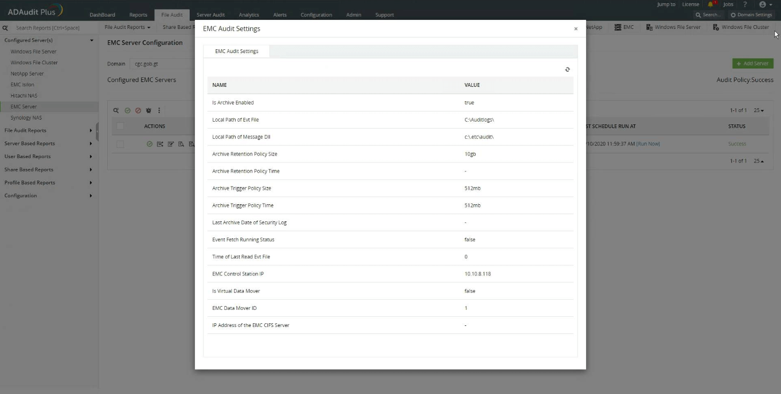Collapse the Configured Server(s) section
Screen dimensions: 781x394
pos(92,40)
